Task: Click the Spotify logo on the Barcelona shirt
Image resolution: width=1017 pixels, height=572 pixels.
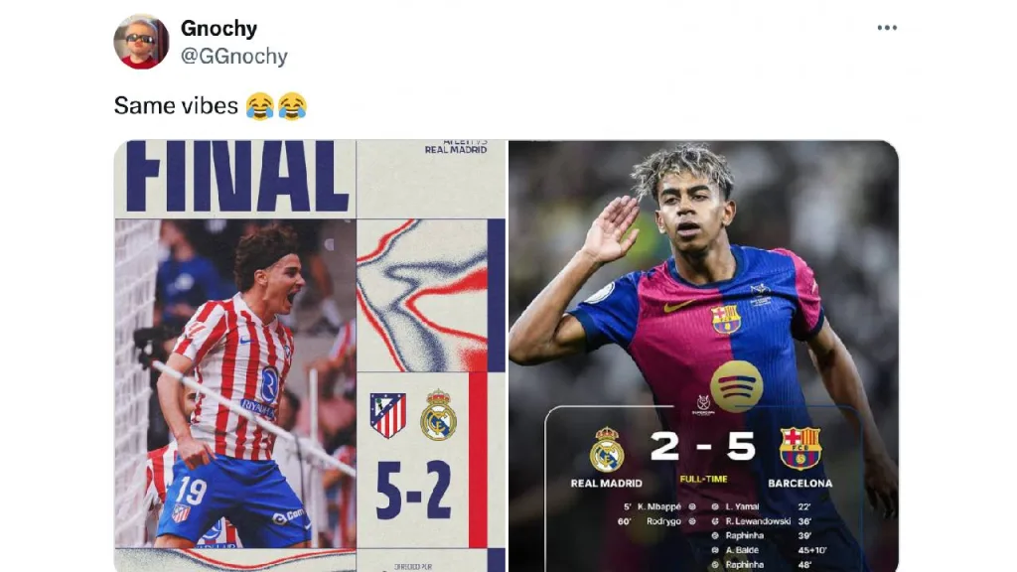Action: (736, 386)
